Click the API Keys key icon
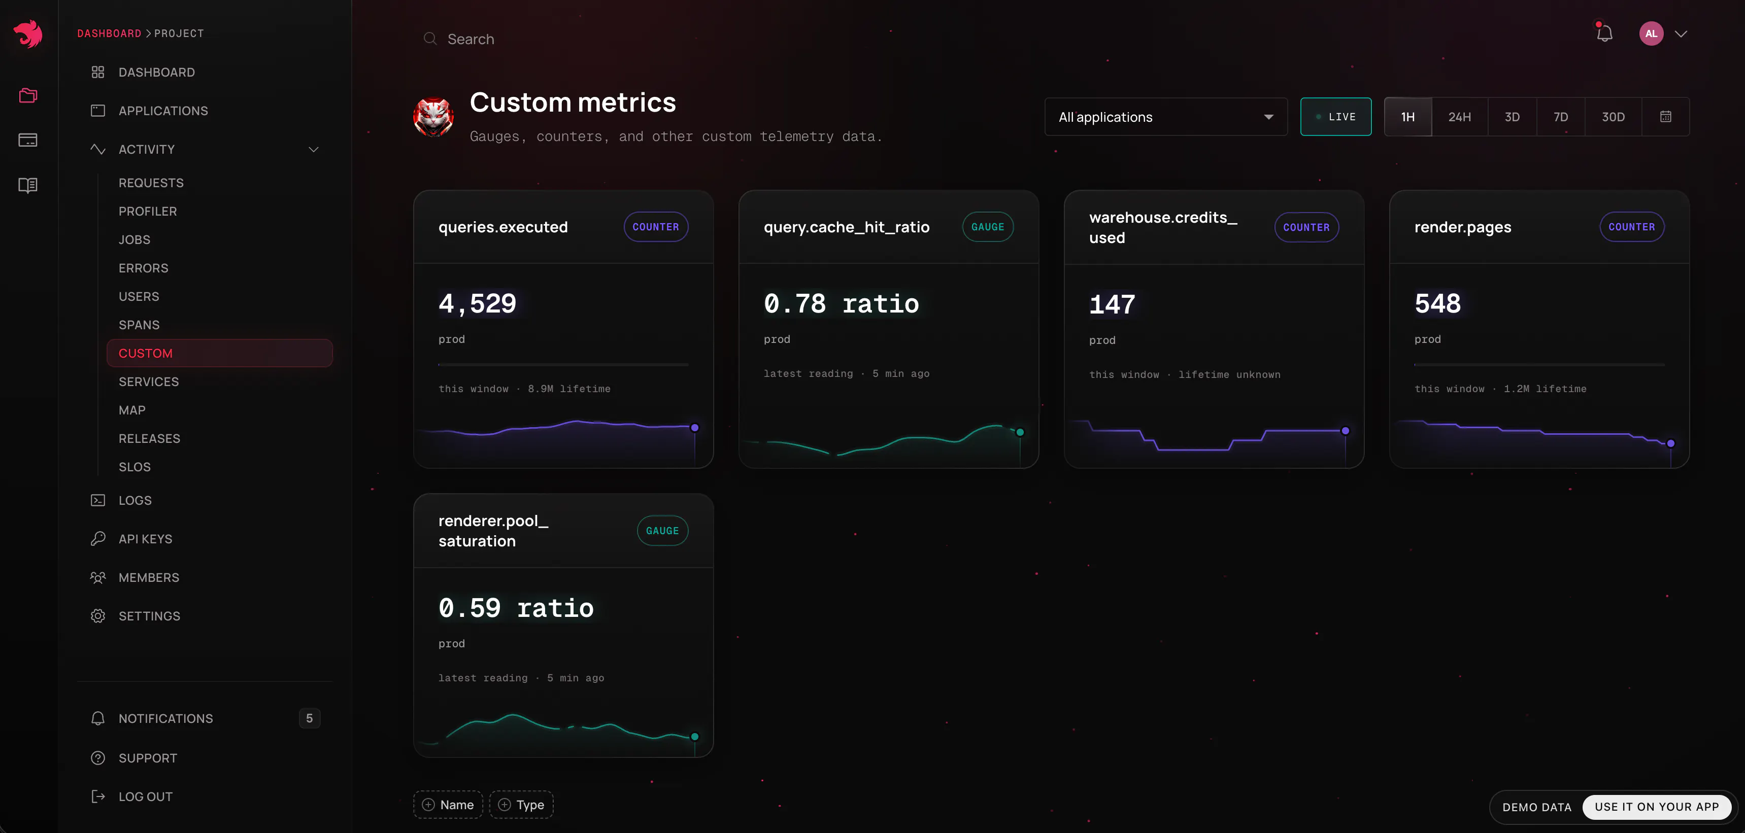 pos(98,539)
